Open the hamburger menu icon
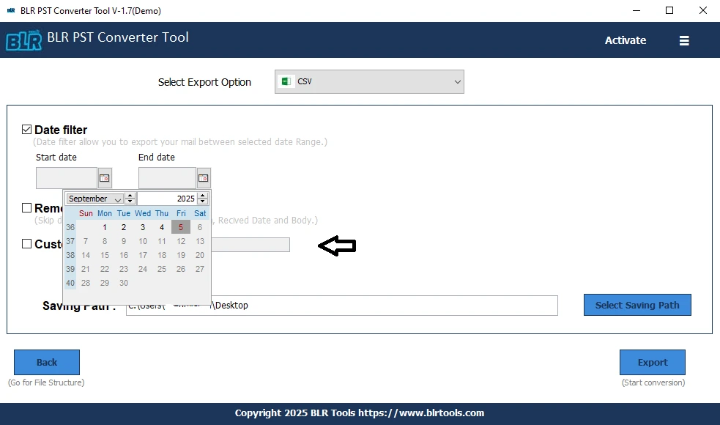The image size is (720, 425). point(684,40)
